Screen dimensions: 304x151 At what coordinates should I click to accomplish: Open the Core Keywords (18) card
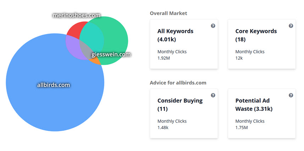[262, 44]
